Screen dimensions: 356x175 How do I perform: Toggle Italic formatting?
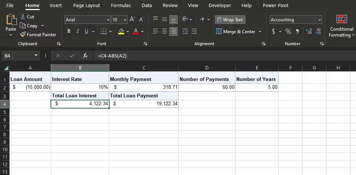coord(78,32)
